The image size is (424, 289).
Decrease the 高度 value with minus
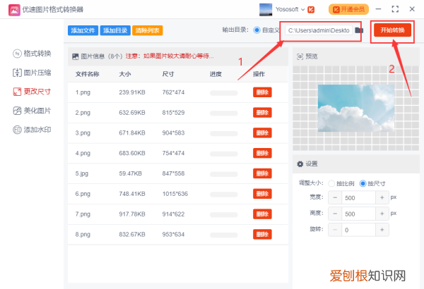[335, 214]
